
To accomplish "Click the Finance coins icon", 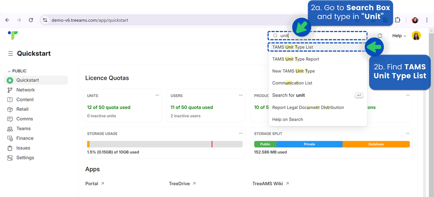I will (x=10, y=138).
